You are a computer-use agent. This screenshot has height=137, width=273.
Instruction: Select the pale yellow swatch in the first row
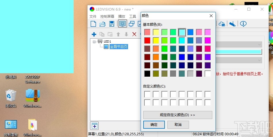156,32
